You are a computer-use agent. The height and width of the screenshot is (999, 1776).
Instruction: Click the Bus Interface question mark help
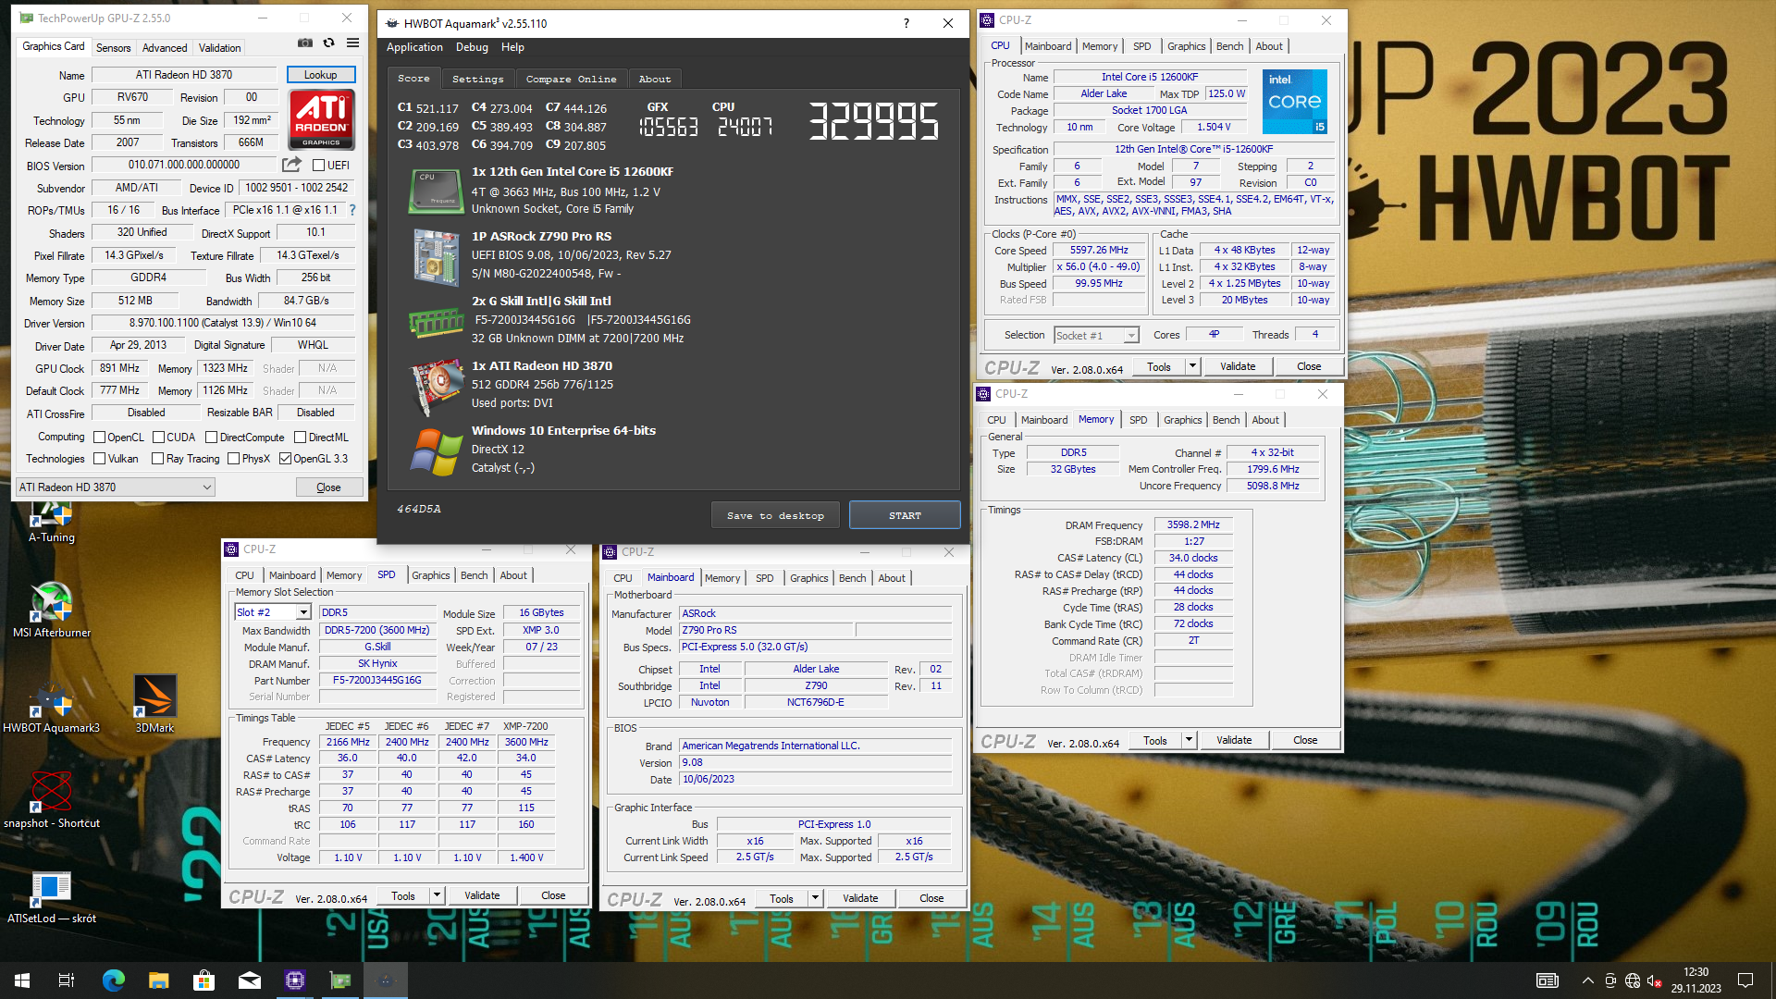[352, 210]
